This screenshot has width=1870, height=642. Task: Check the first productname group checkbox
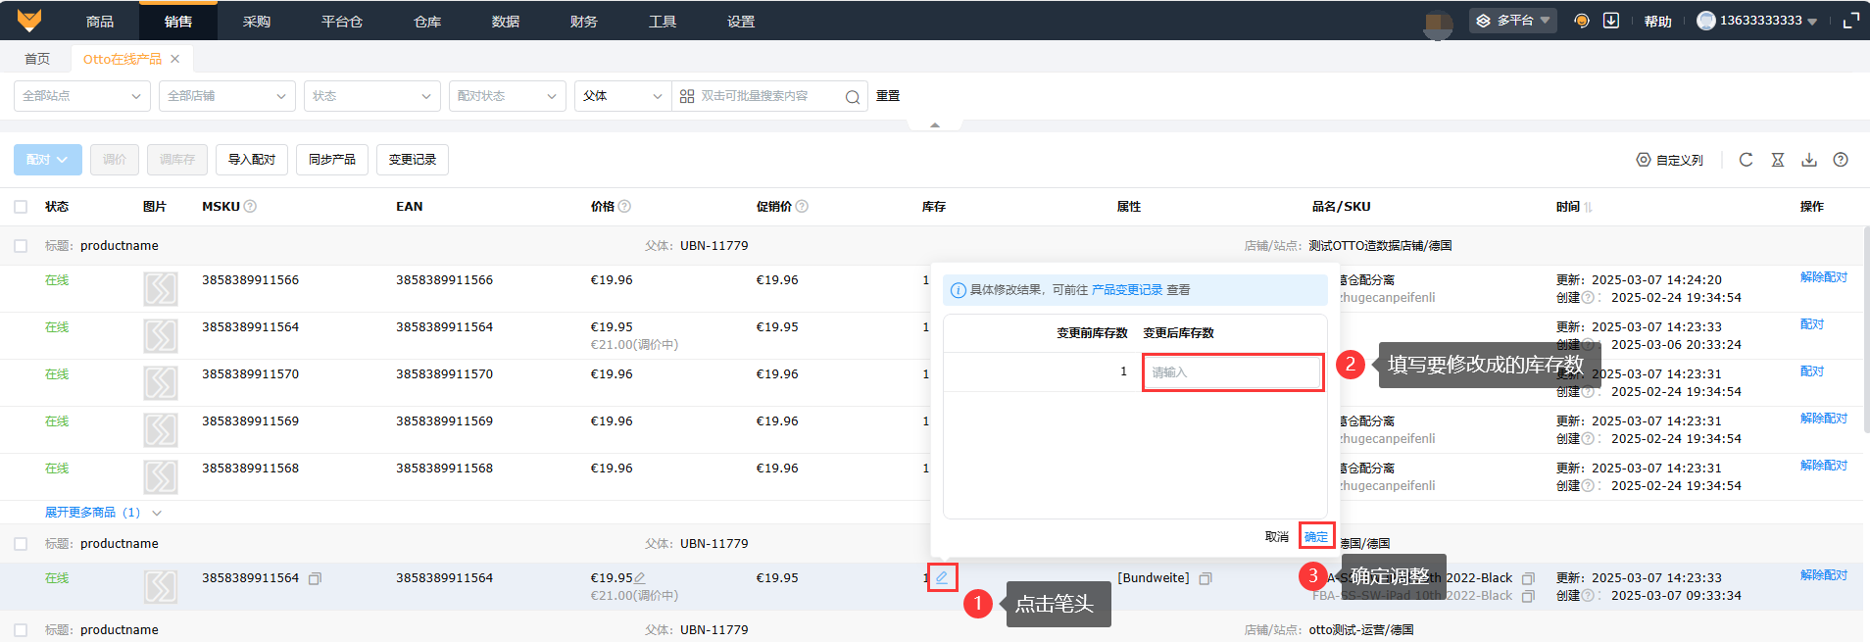point(21,246)
